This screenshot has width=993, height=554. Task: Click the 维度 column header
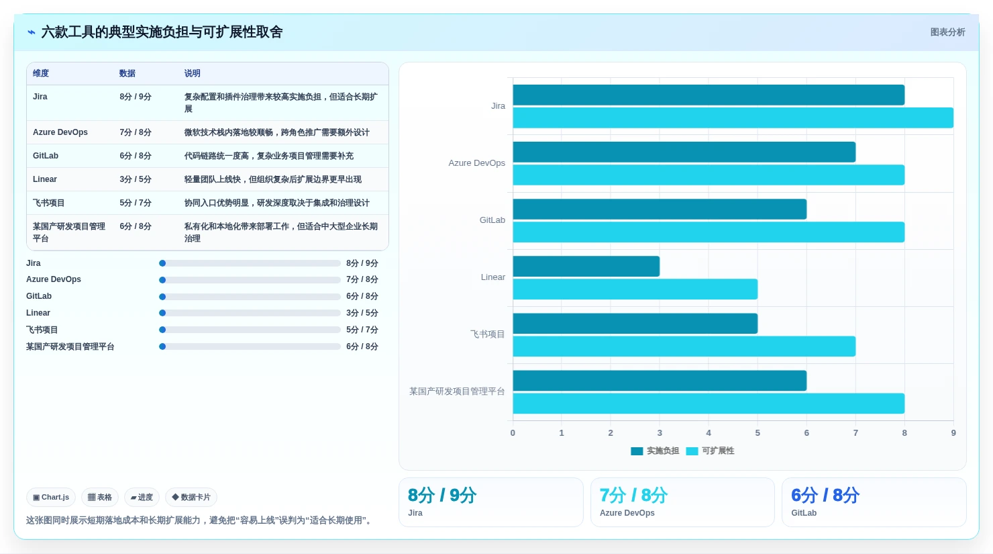(41, 73)
